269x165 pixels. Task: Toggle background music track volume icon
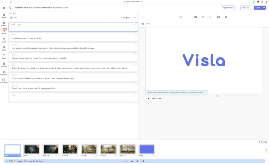click(126, 161)
